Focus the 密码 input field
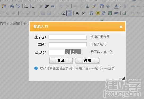 [68, 45]
